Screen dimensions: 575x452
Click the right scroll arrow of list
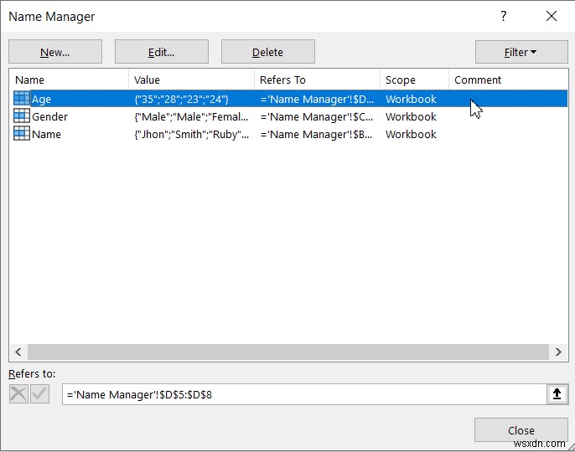tap(558, 352)
